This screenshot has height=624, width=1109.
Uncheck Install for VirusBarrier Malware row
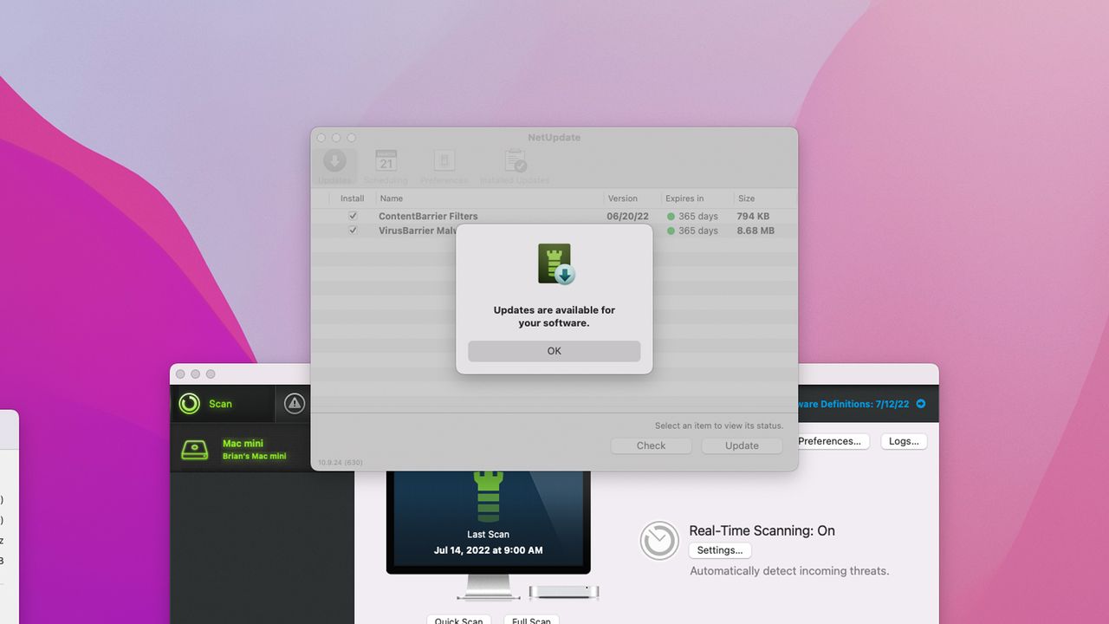pyautogui.click(x=353, y=231)
